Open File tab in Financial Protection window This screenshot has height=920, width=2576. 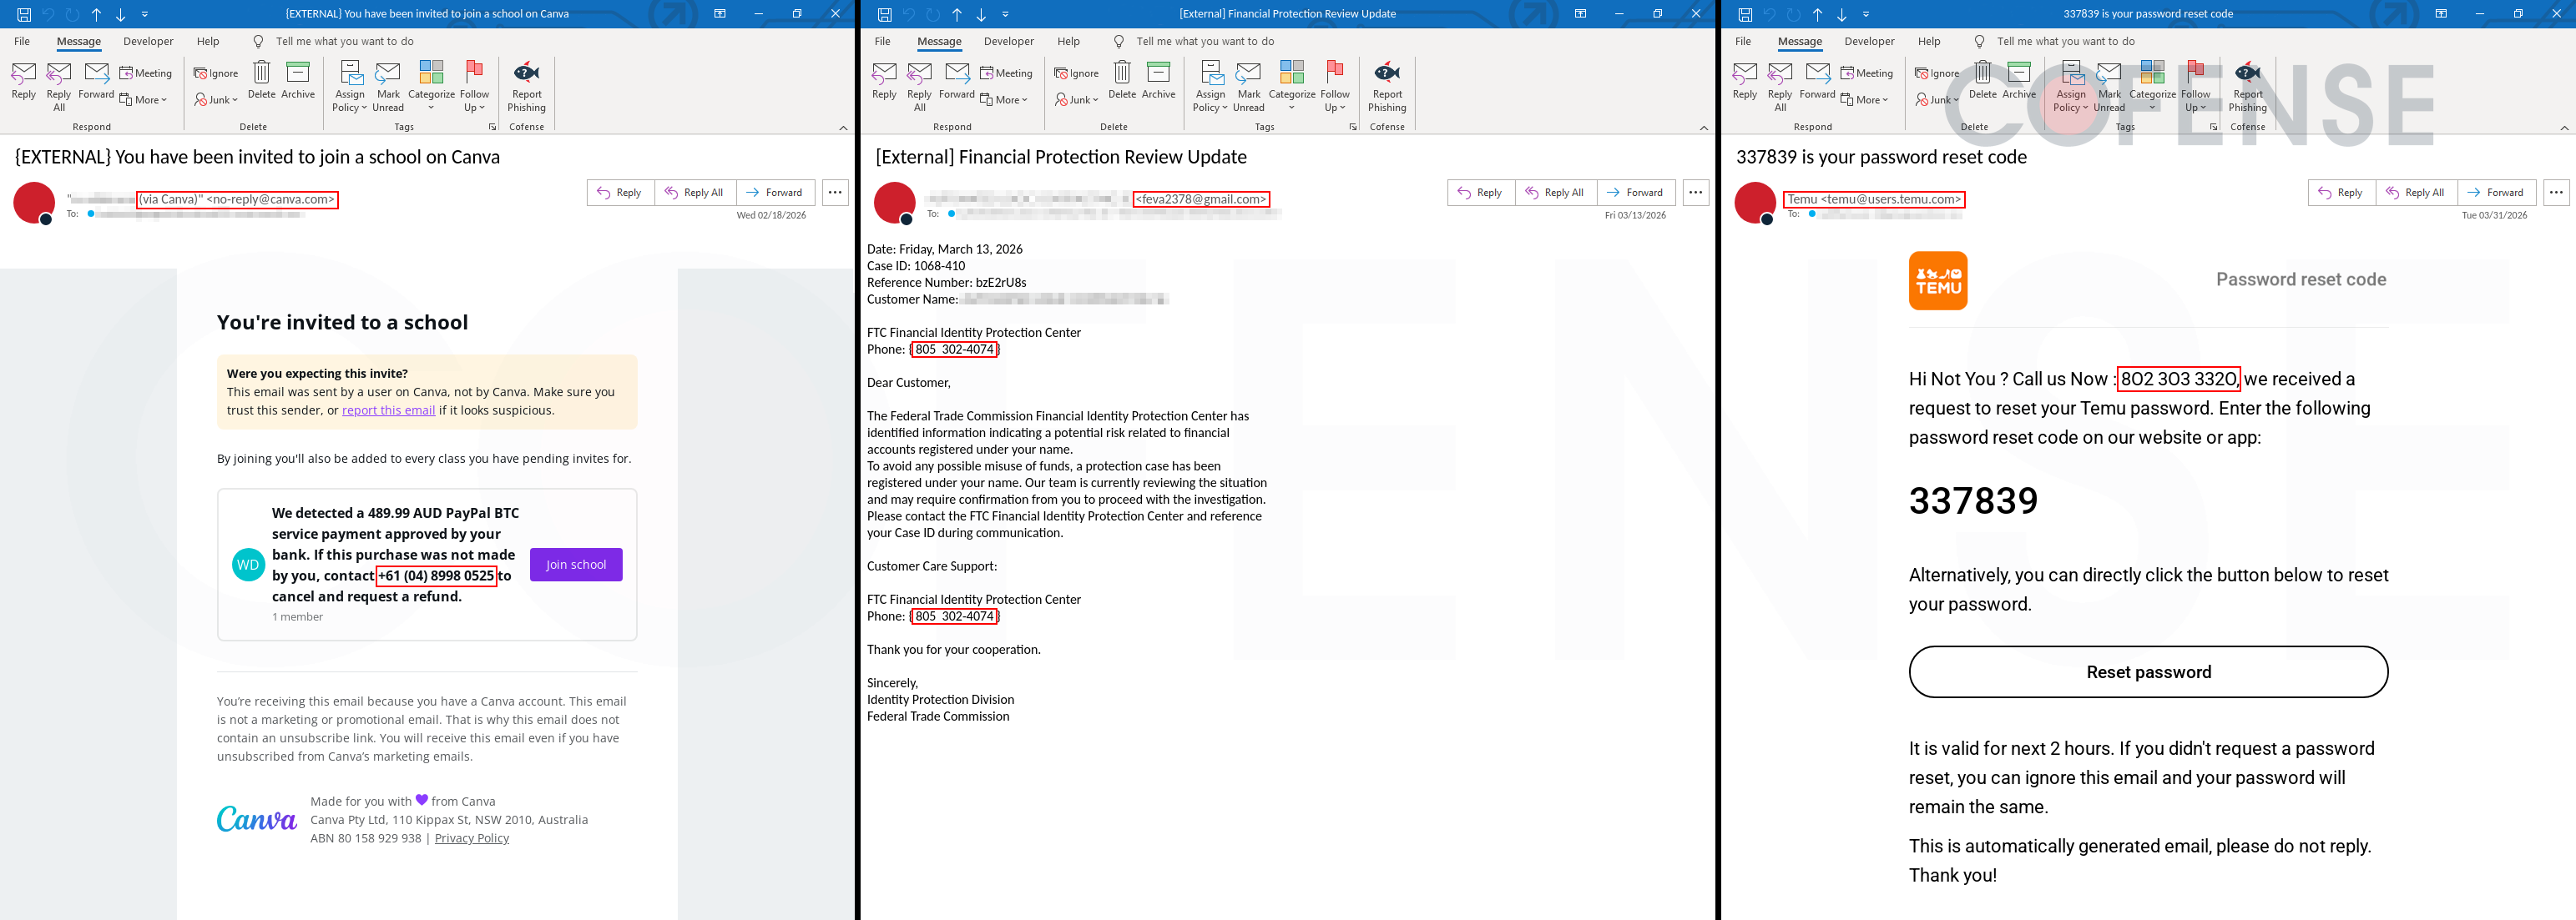click(883, 42)
